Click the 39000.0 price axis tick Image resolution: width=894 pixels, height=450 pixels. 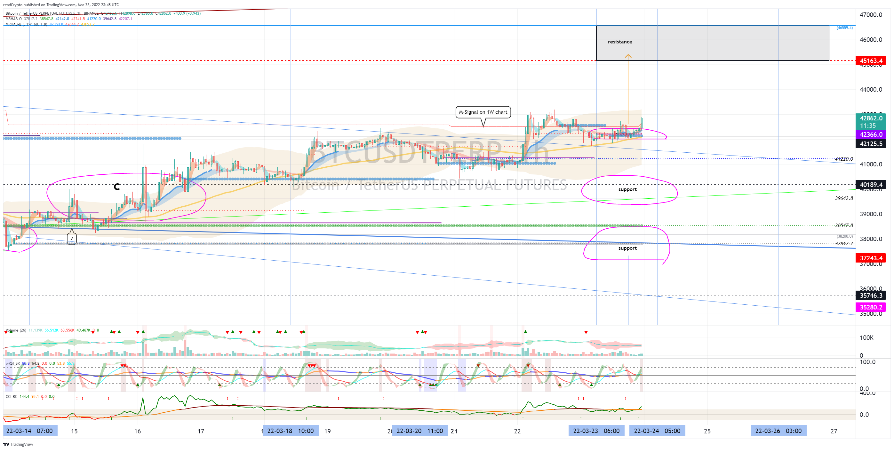pos(871,214)
